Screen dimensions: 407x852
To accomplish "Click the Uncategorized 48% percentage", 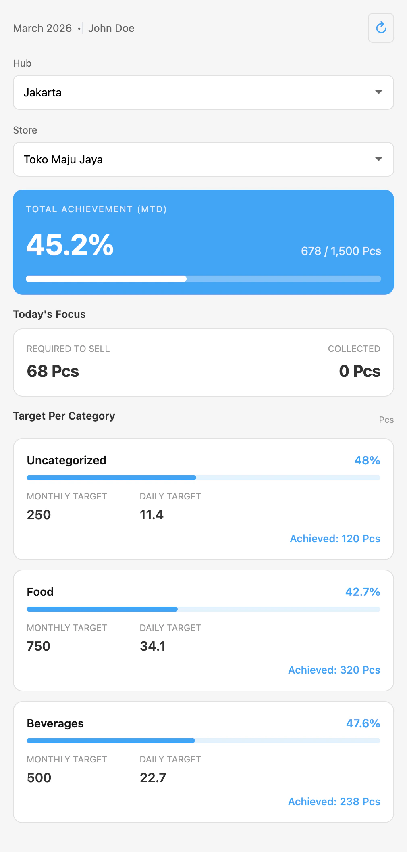I will pos(367,460).
